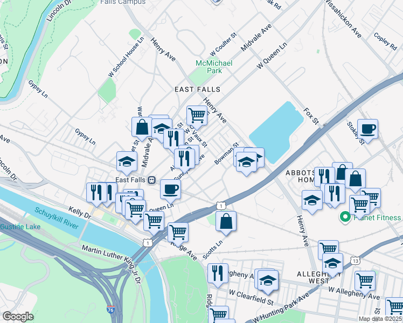Click the Planet Fitness location pin
Image resolution: width=403 pixels, height=323 pixels.
345,217
